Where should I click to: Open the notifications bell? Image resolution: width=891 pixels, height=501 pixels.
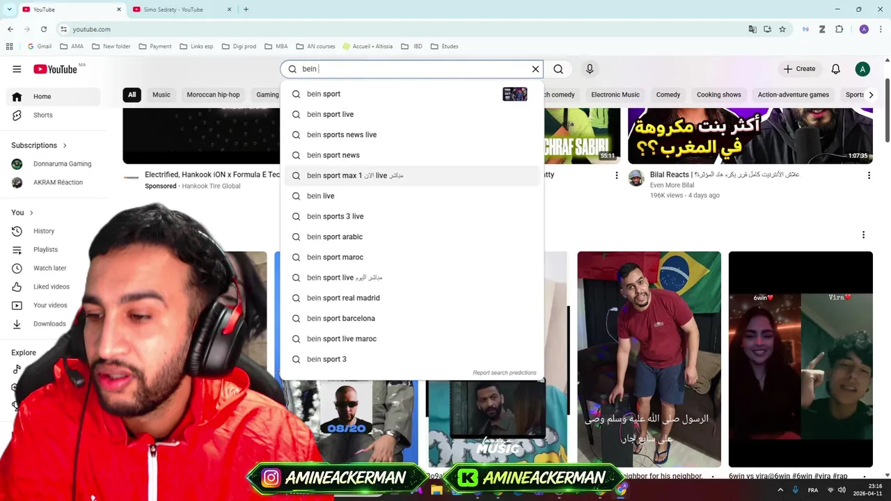point(835,69)
